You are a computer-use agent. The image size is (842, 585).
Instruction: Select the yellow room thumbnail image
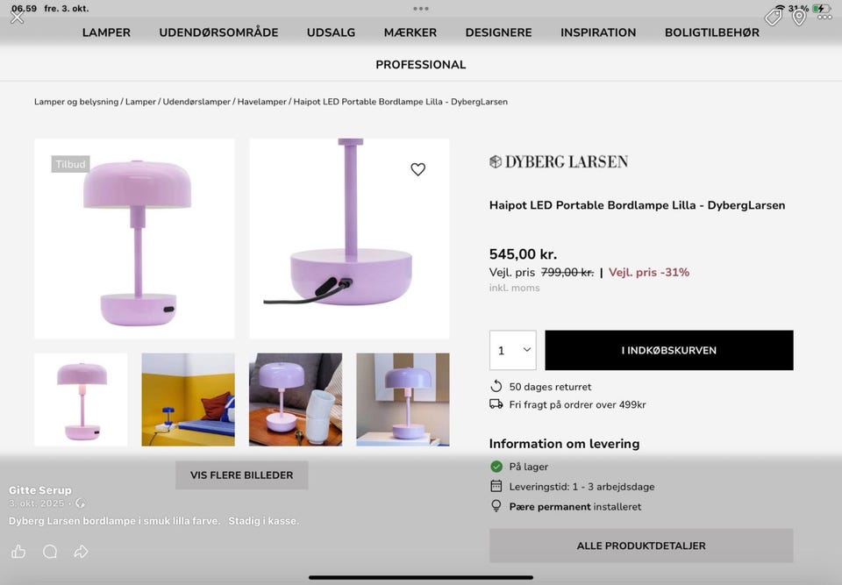(x=188, y=399)
